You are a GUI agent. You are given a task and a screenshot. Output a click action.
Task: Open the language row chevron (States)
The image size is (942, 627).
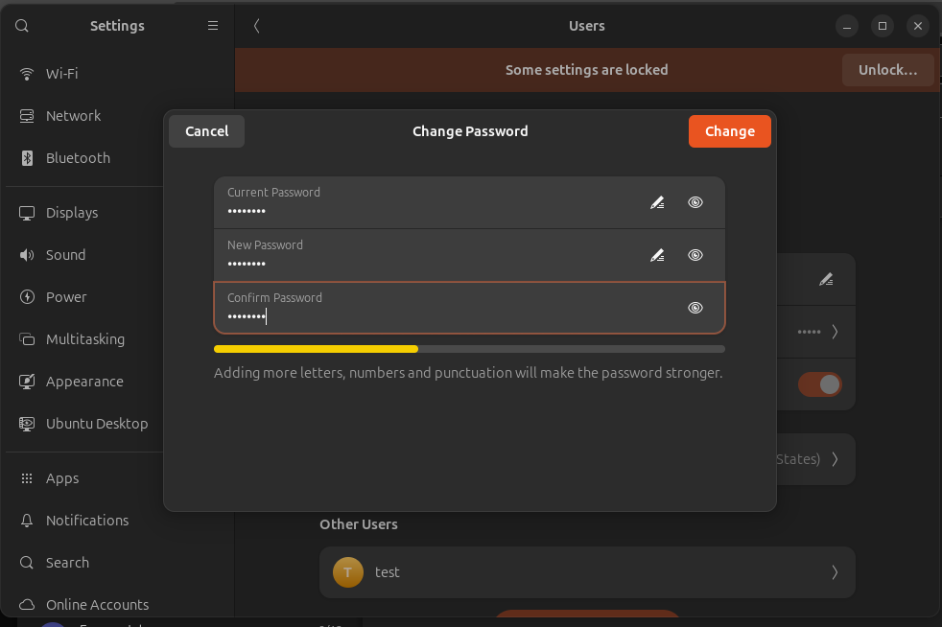coord(835,459)
